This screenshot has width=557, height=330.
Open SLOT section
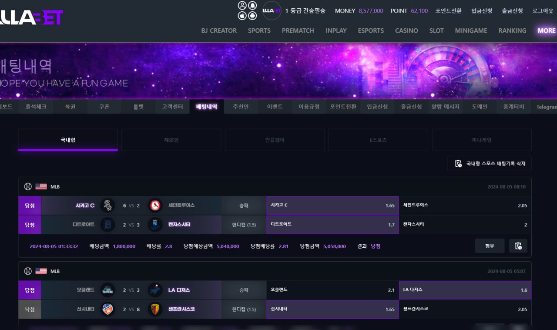[436, 30]
